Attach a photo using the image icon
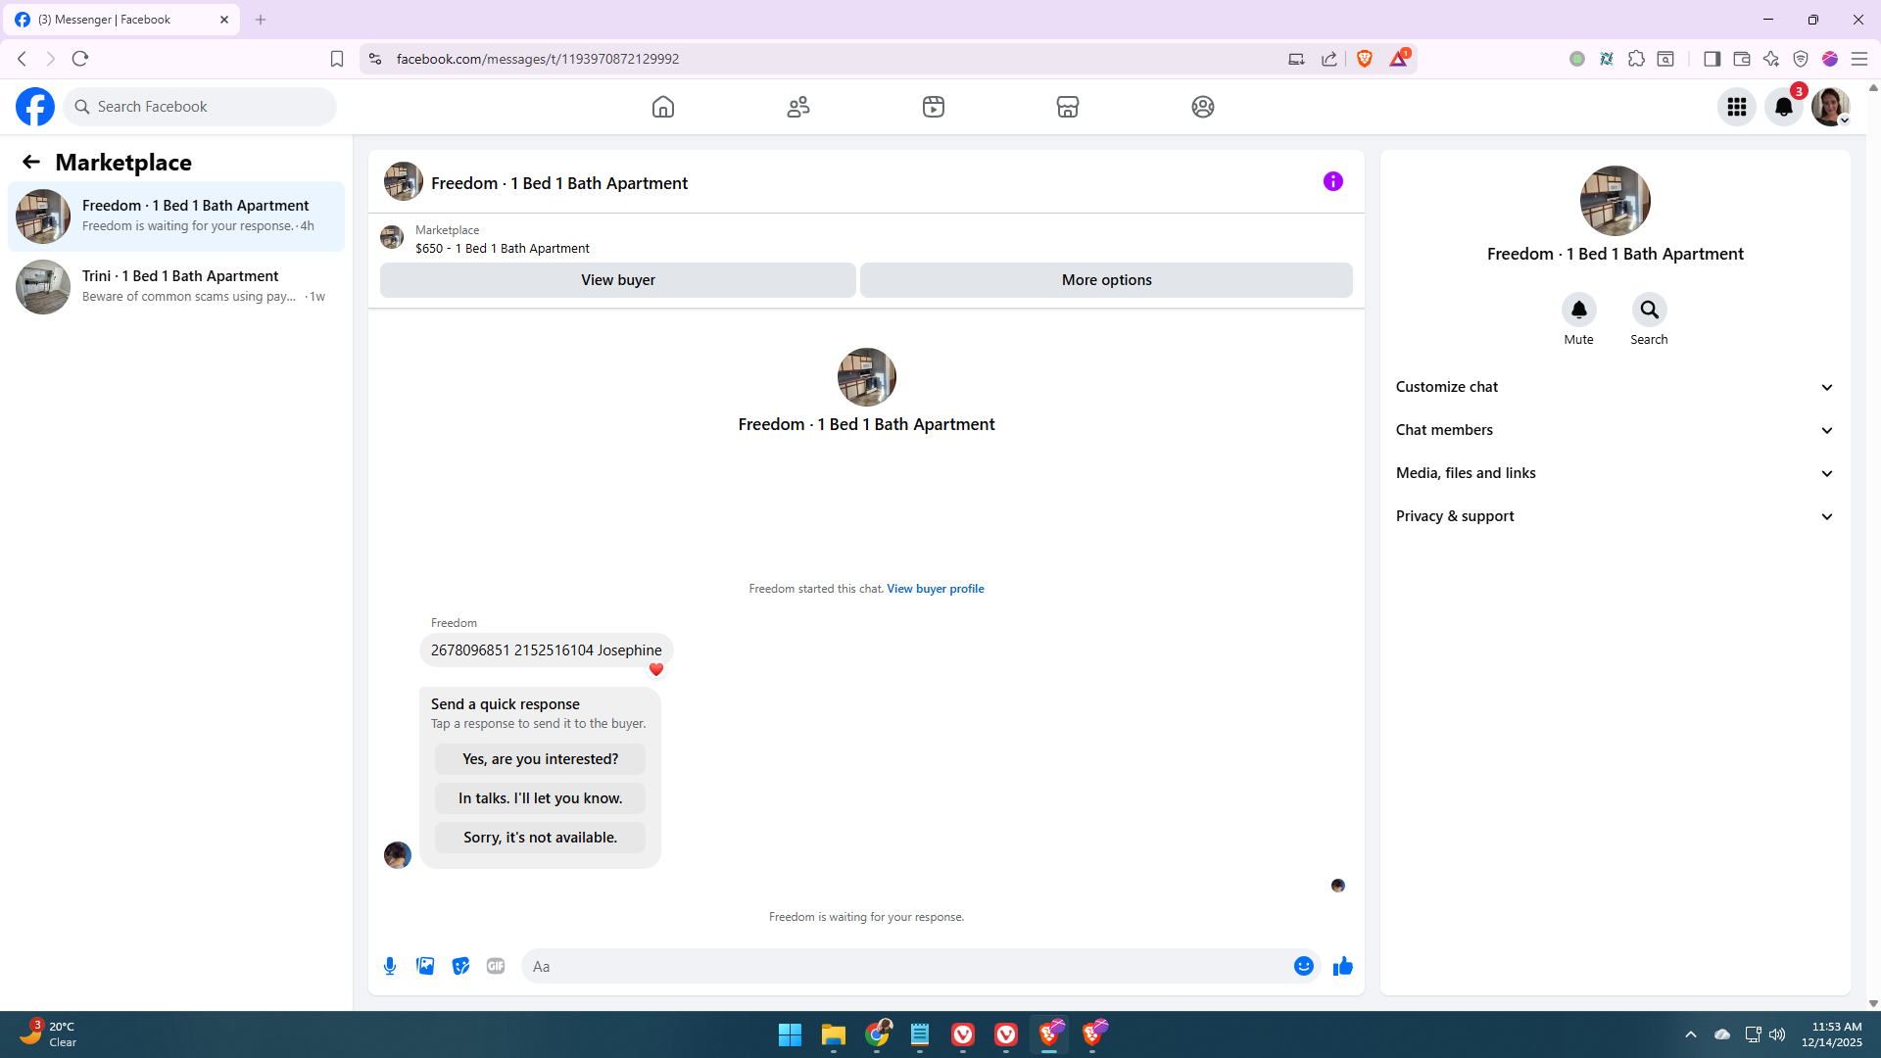Viewport: 1881px width, 1058px height. 425,966
